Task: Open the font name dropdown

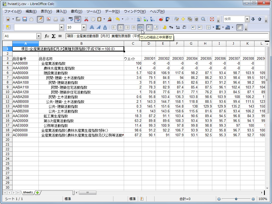Action: pos(61,27)
